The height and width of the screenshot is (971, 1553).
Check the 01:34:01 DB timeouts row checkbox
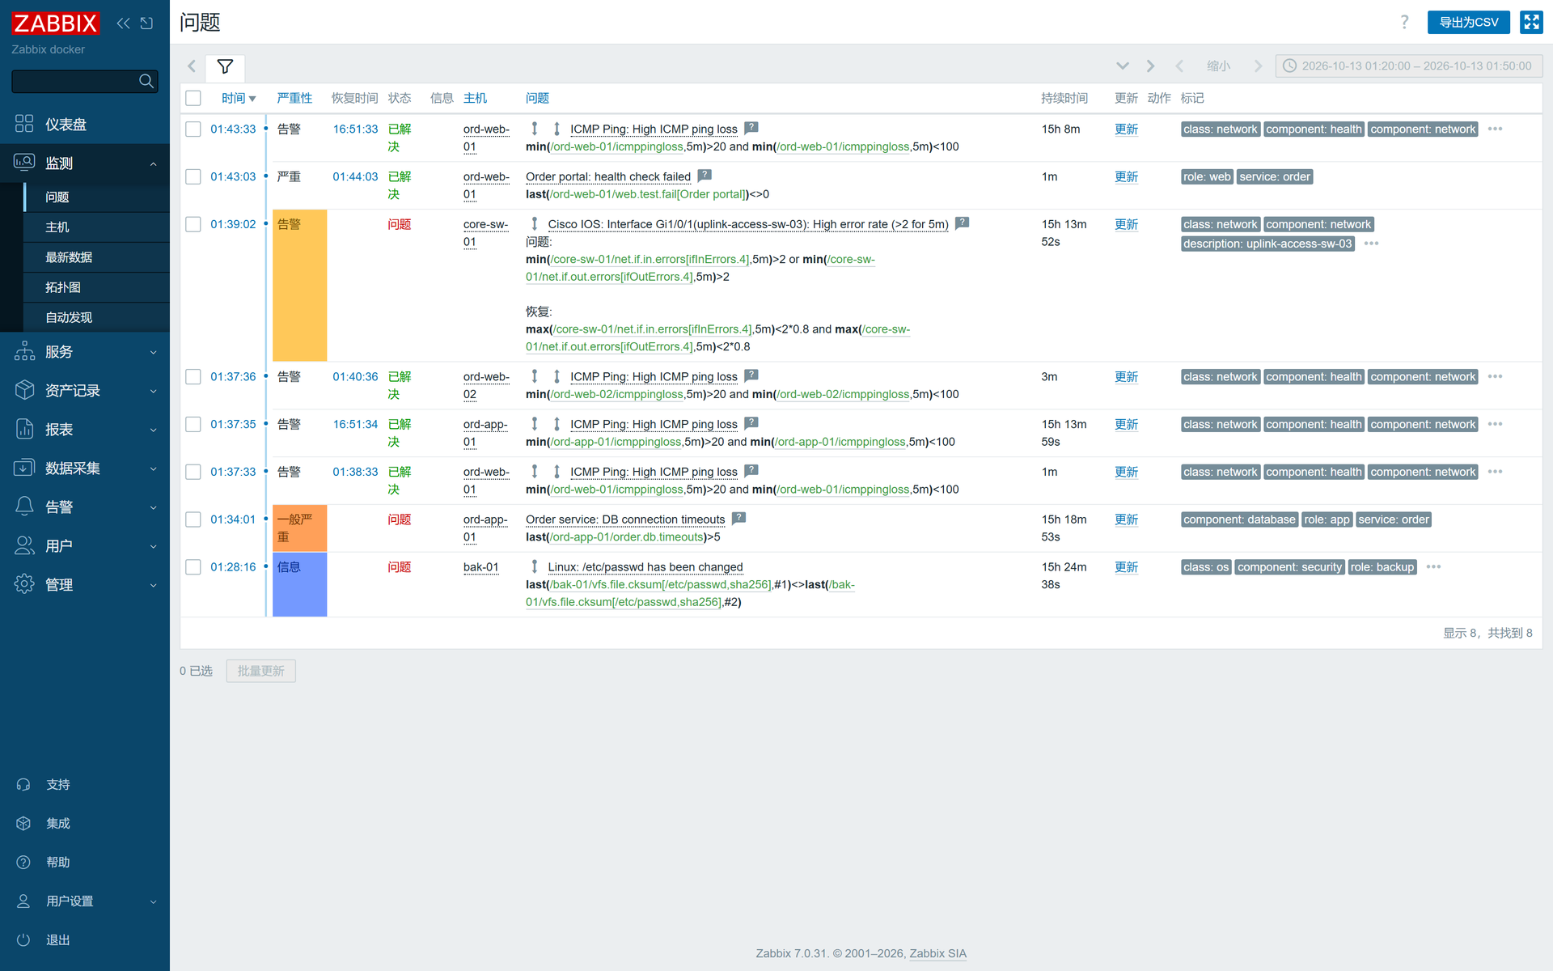tap(193, 519)
